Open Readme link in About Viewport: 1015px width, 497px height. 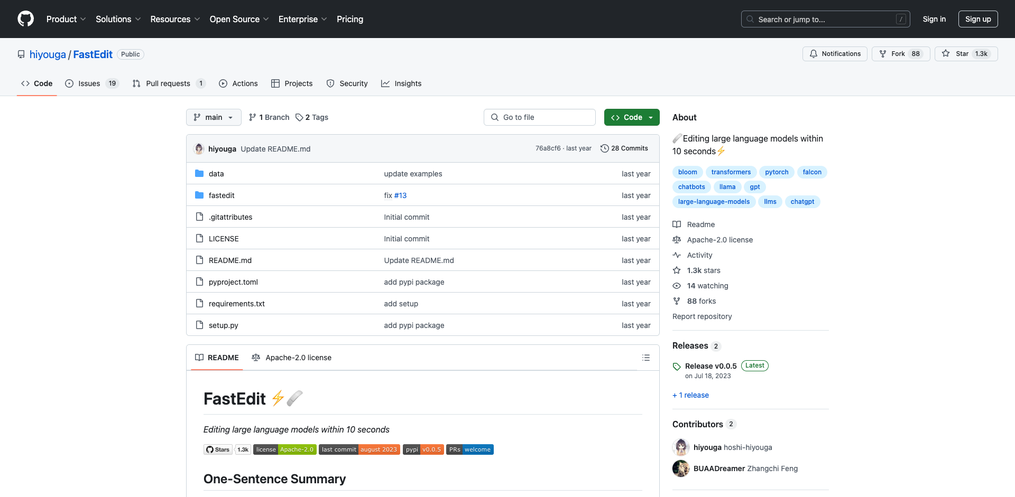pyautogui.click(x=694, y=224)
